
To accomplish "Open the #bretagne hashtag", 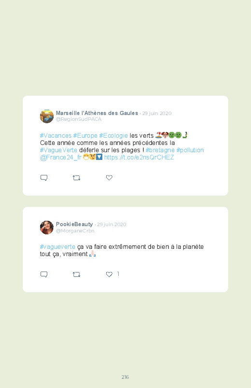I will click(160, 150).
